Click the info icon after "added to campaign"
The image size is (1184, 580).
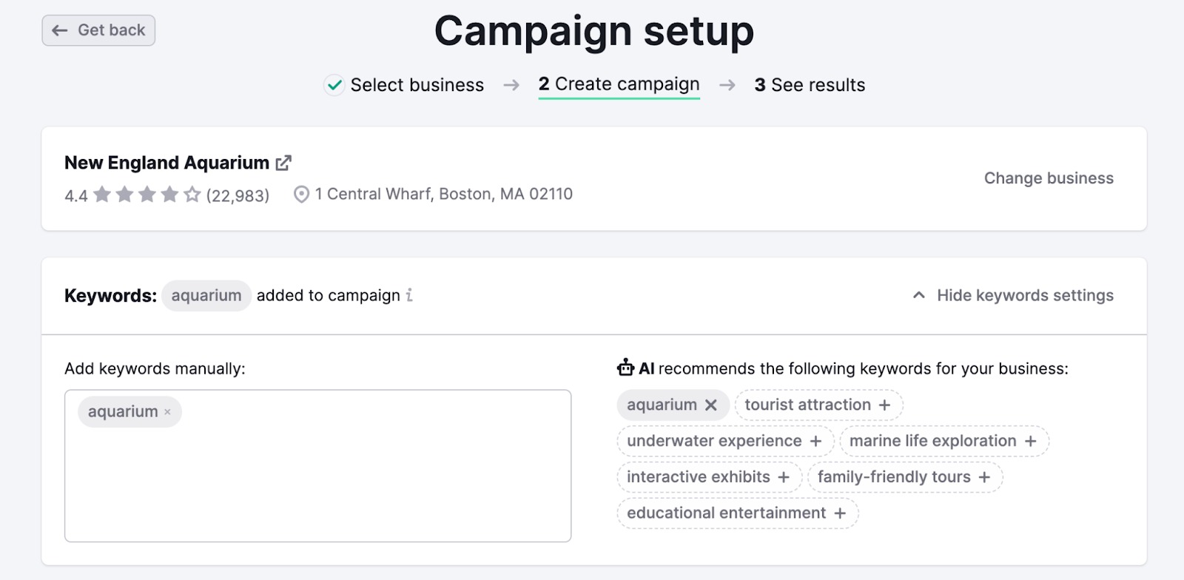tap(408, 295)
